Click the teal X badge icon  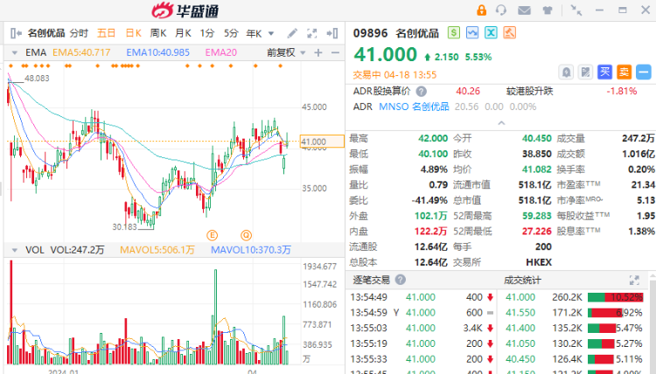[491, 32]
